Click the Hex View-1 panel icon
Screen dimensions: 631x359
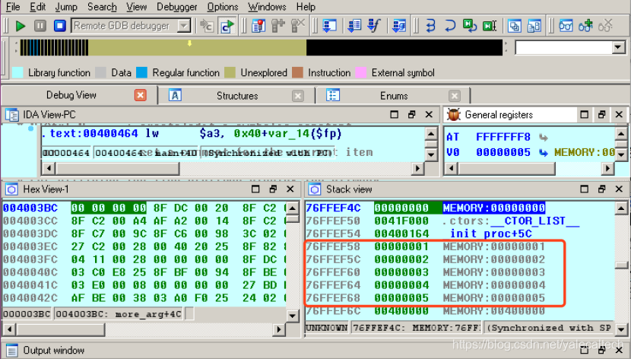click(11, 189)
